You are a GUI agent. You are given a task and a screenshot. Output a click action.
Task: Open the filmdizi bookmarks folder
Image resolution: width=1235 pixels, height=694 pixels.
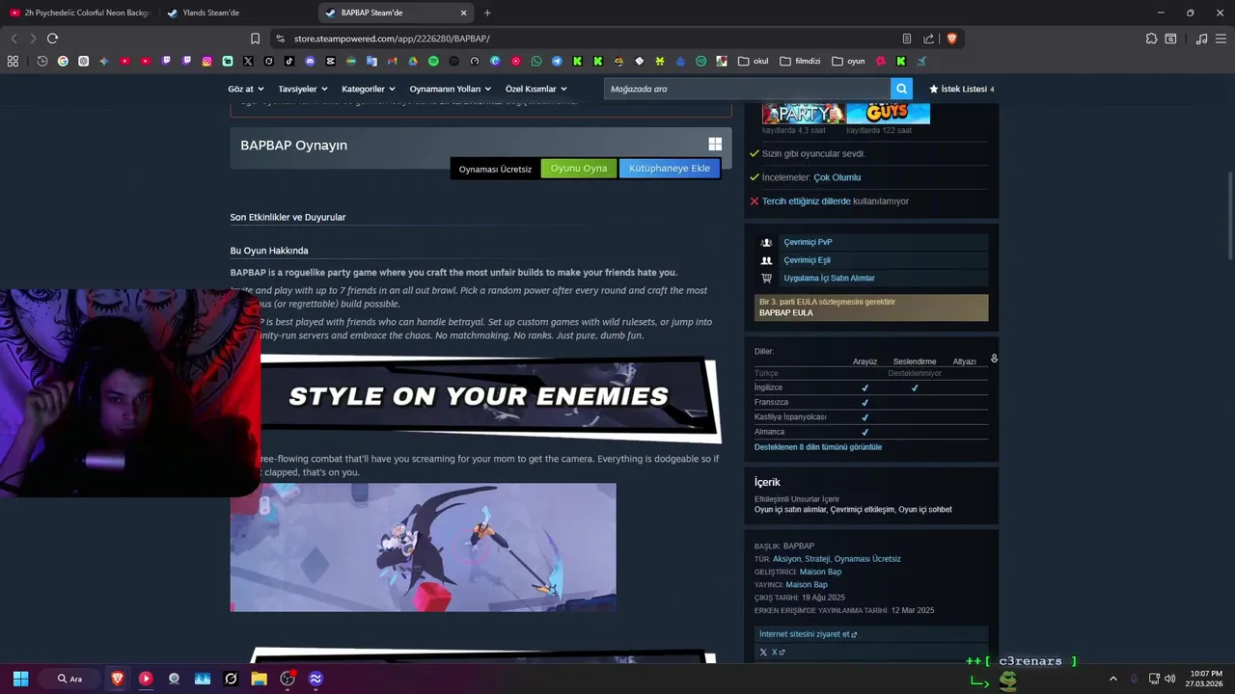pos(800,61)
